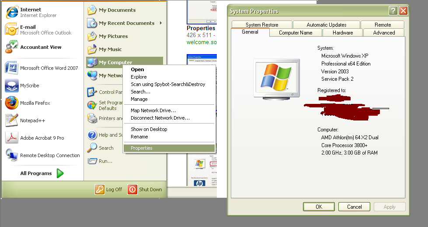Open the HP logo thumbnail in browser
Viewport: 428px width, 227px height.
pos(199,183)
